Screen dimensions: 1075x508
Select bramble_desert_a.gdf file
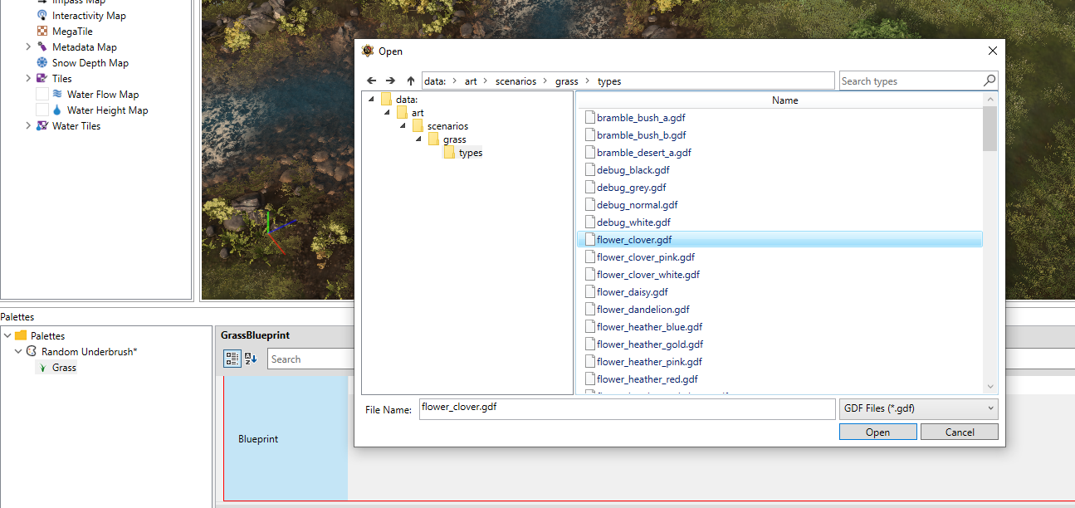(x=643, y=153)
